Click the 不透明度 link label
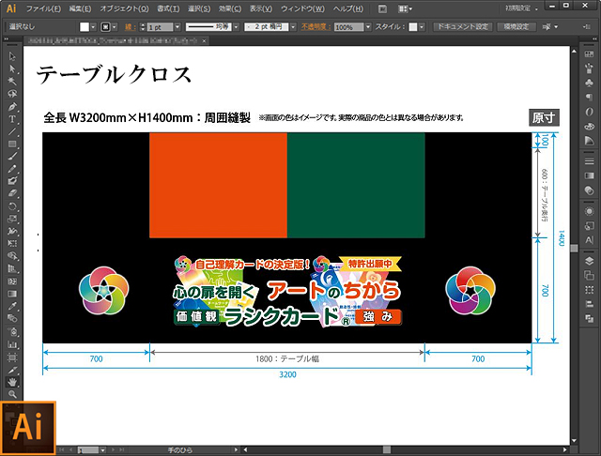Viewport: 601px width, 456px height. coord(316,27)
